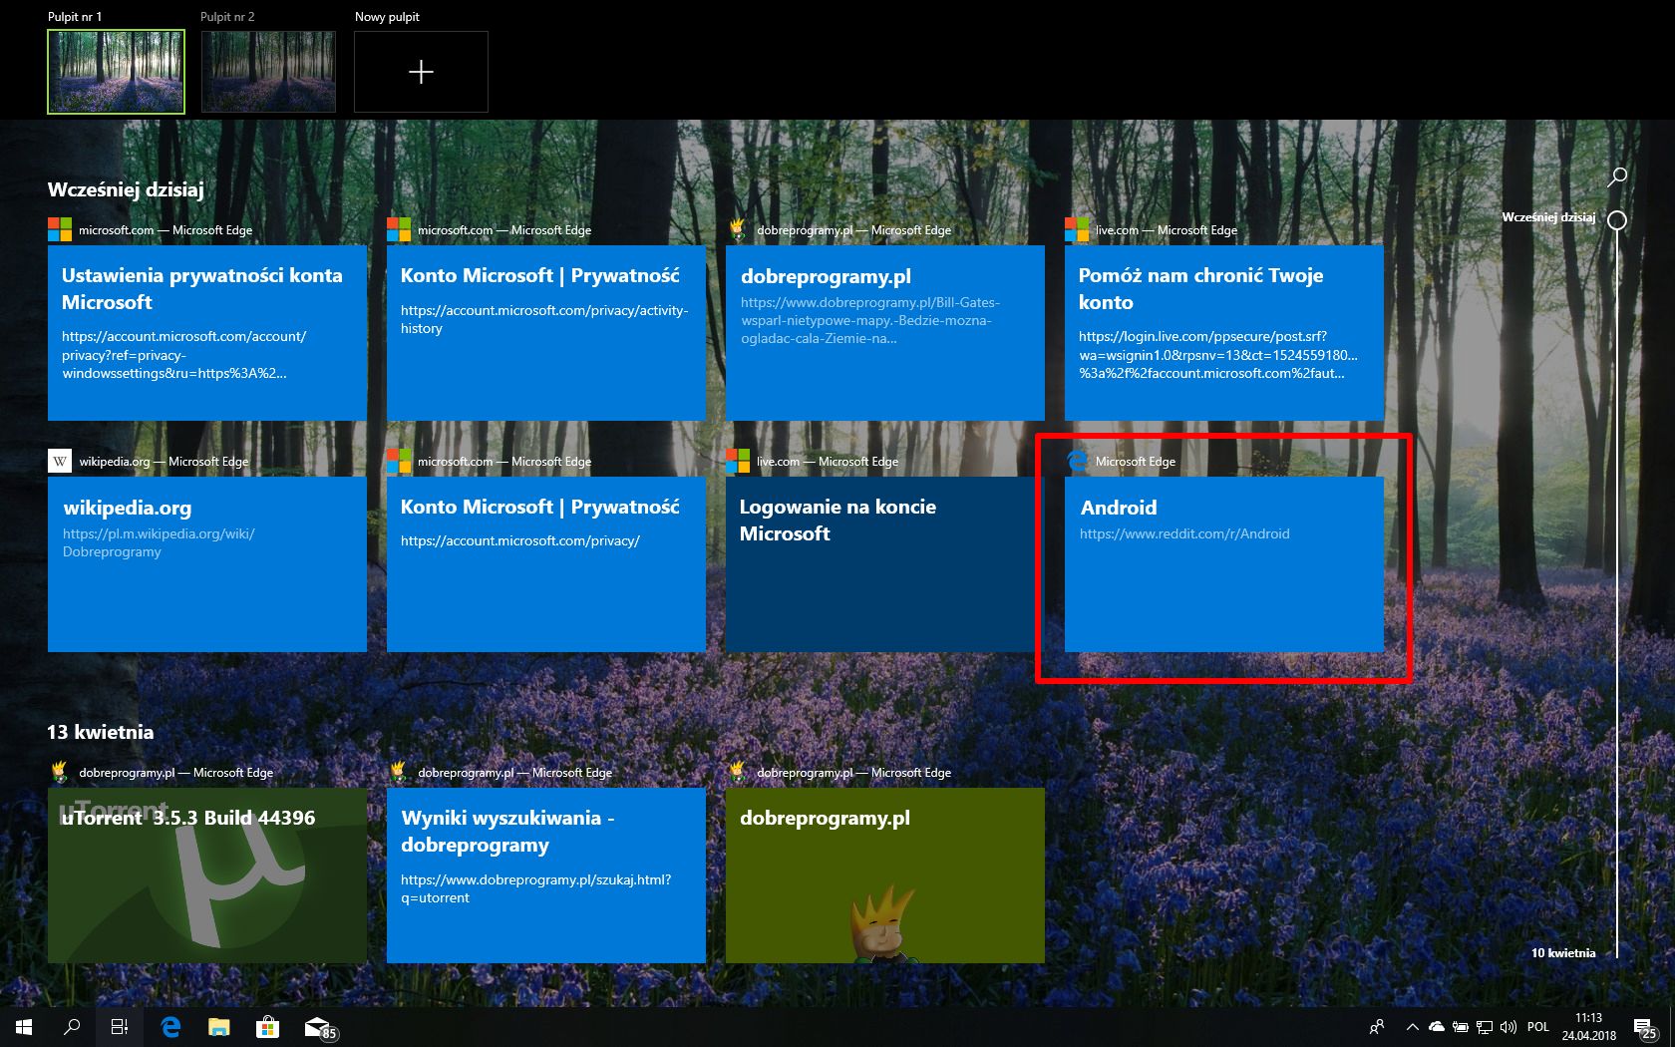This screenshot has width=1675, height=1047.
Task: Open File Explorer from the taskbar
Action: point(218,1027)
